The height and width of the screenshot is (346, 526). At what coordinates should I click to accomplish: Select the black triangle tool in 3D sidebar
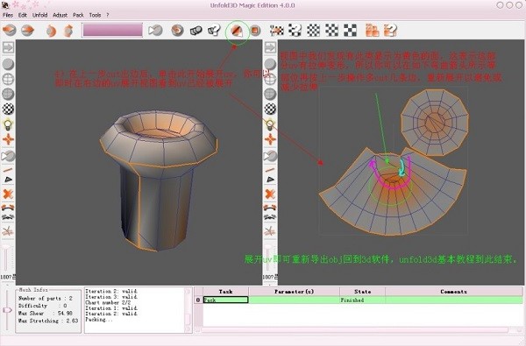coord(8,180)
